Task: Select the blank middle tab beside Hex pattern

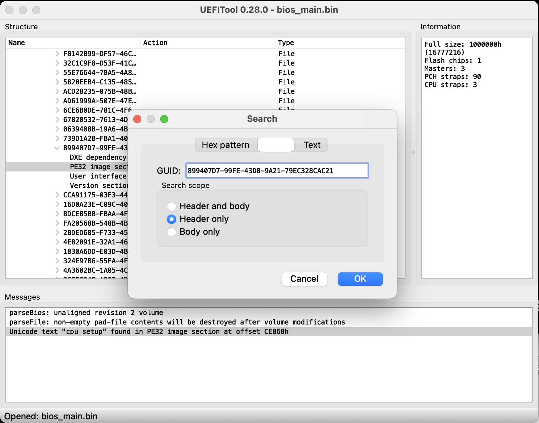Action: tap(276, 145)
